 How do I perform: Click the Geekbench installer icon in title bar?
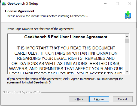tap(4, 4)
